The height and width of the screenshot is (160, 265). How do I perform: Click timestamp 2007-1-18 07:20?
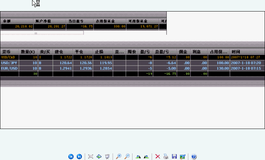point(246,63)
